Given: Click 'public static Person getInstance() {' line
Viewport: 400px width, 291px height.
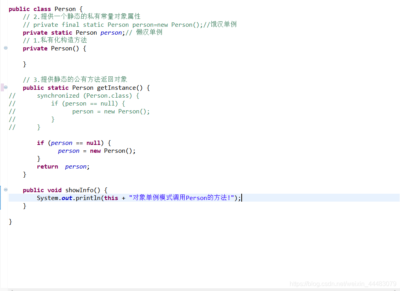Looking at the screenshot, I should pos(86,88).
